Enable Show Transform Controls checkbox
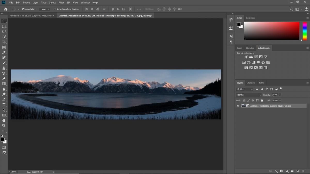 click(x=55, y=9)
